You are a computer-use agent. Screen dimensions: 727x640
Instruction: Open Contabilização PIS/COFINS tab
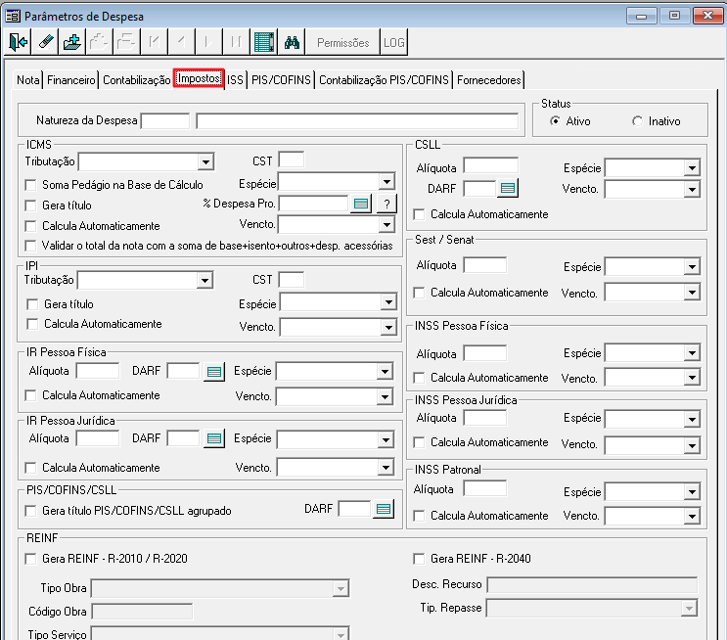[384, 80]
